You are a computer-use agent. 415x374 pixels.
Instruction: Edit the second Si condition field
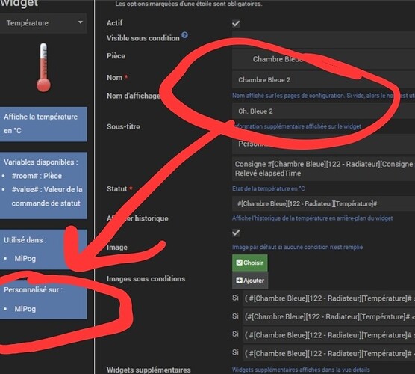point(329,316)
